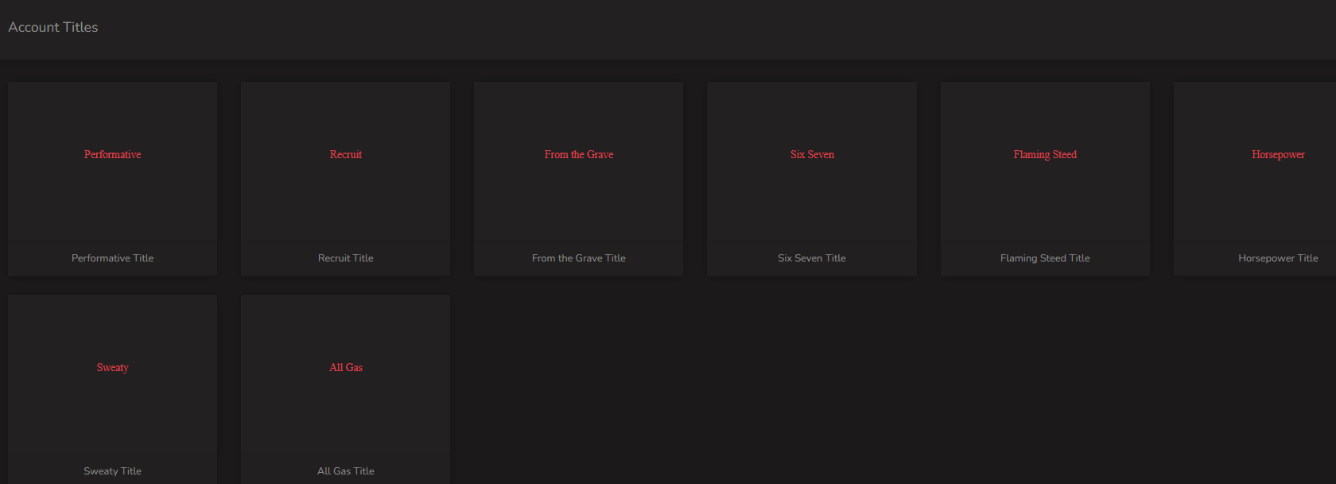Image resolution: width=1336 pixels, height=484 pixels.
Task: Click the Account Titles heading
Action: point(53,27)
